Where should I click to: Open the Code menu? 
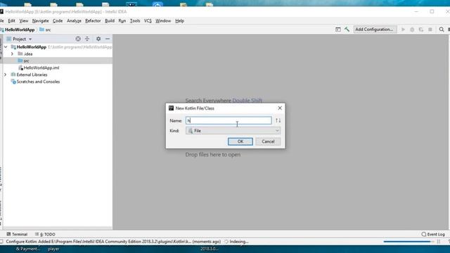click(x=58, y=20)
